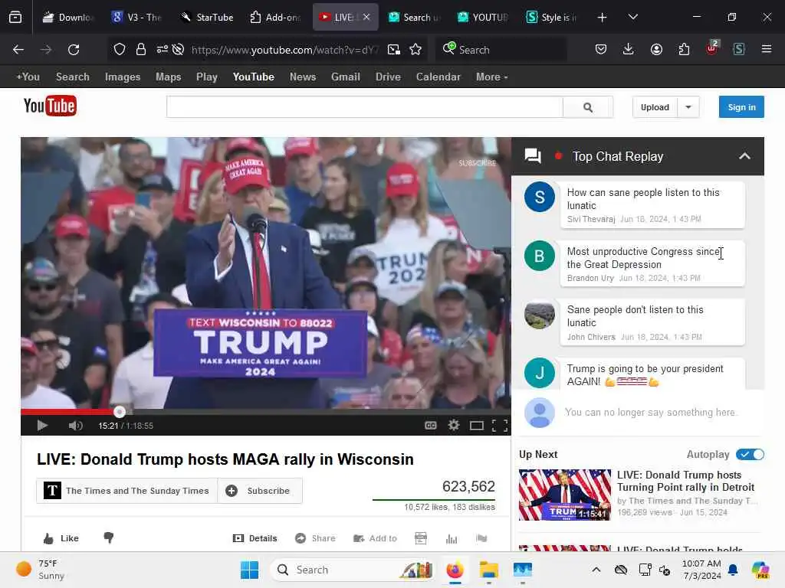
Task: Open Firefox Downloads panel arrow
Action: [x=629, y=50]
